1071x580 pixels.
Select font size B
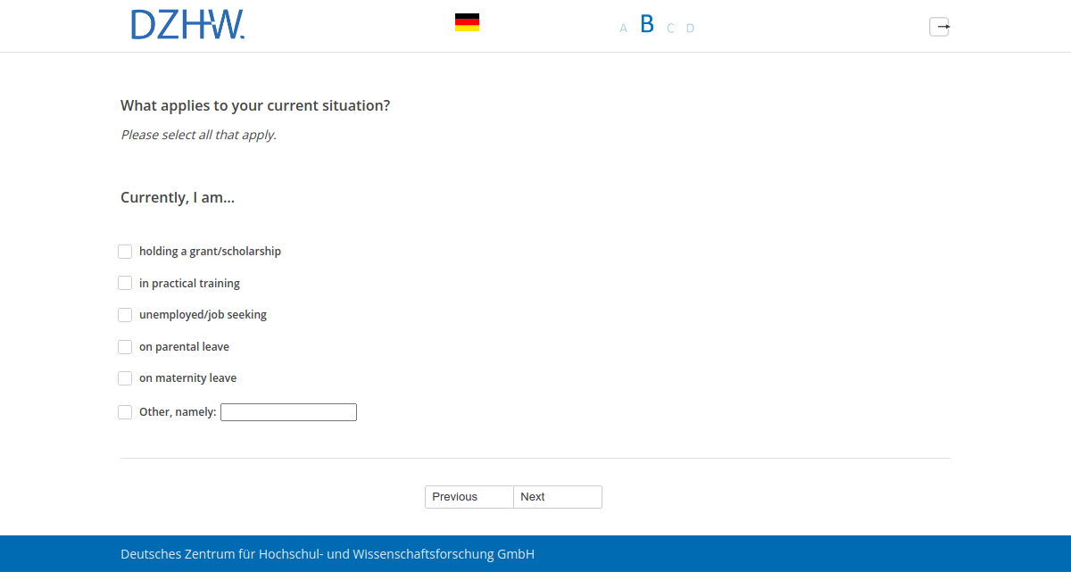(x=647, y=25)
